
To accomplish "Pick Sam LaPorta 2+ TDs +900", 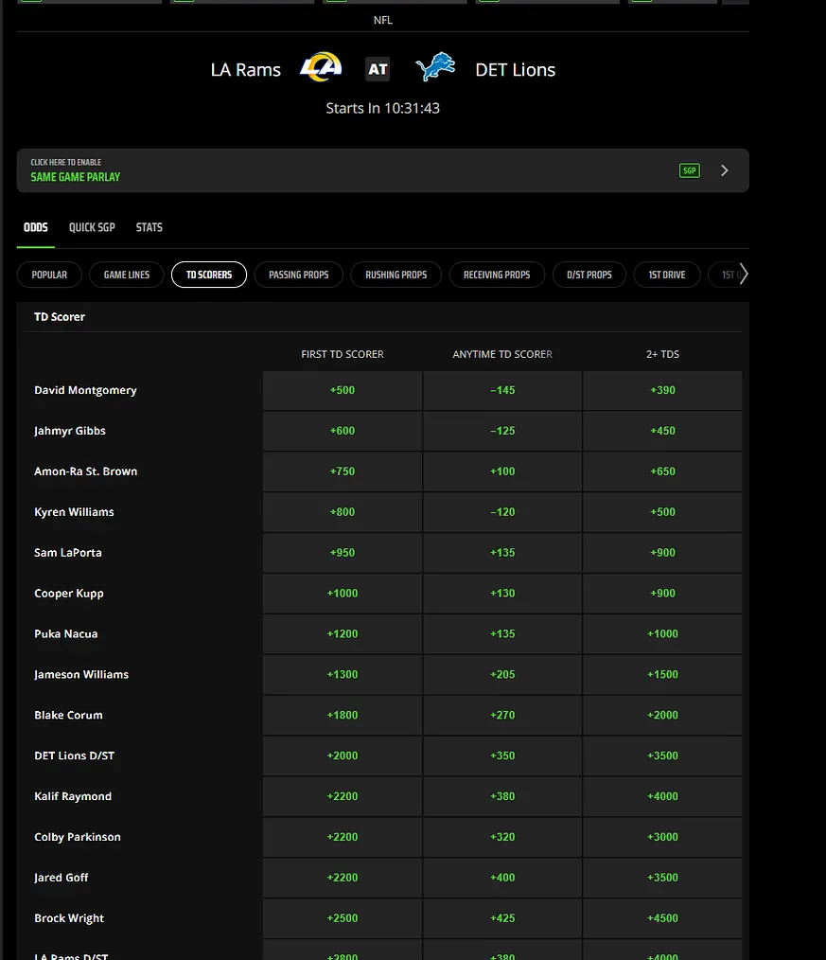I will tap(662, 553).
